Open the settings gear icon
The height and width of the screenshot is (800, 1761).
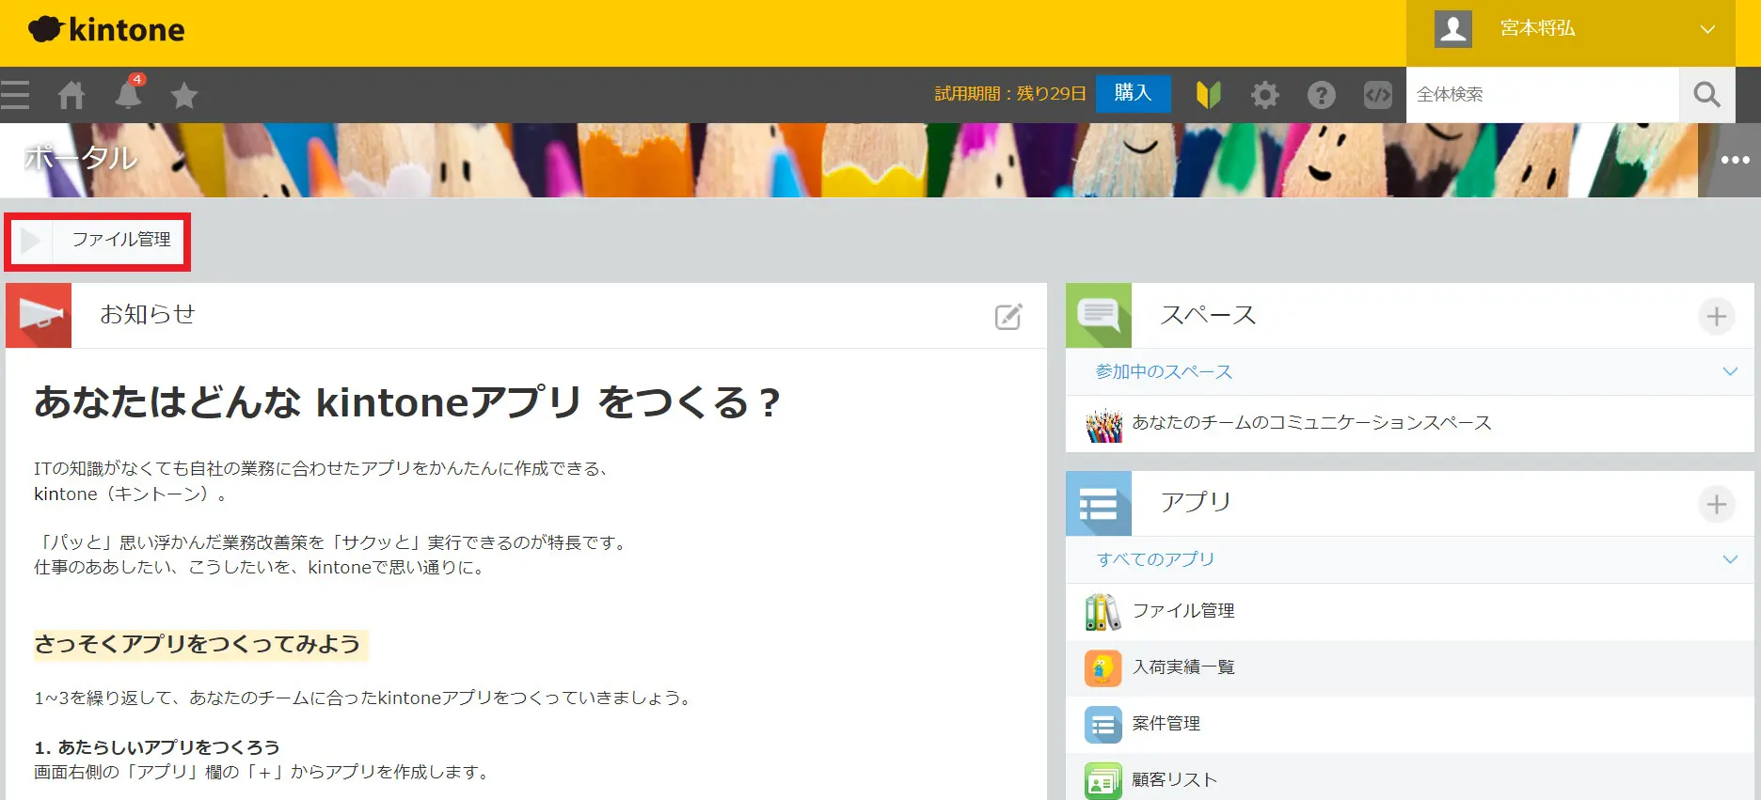coord(1264,95)
